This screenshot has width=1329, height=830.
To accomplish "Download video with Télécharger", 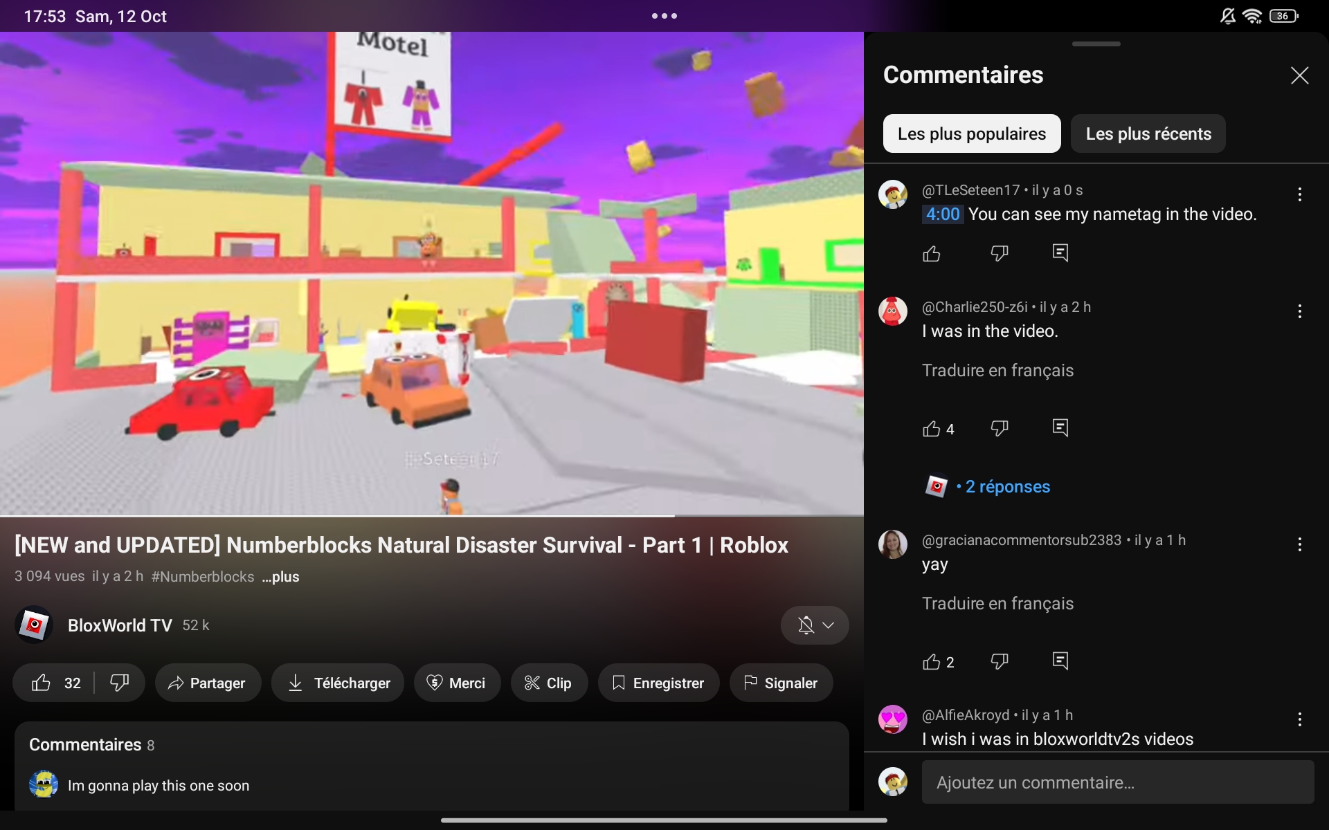I will coord(338,683).
